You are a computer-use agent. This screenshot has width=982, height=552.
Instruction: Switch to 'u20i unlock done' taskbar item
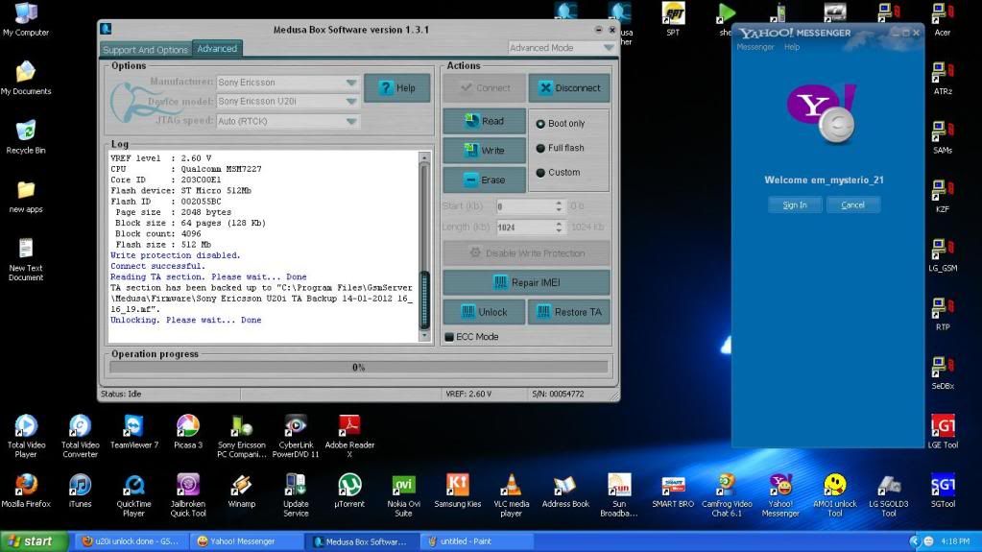point(131,541)
